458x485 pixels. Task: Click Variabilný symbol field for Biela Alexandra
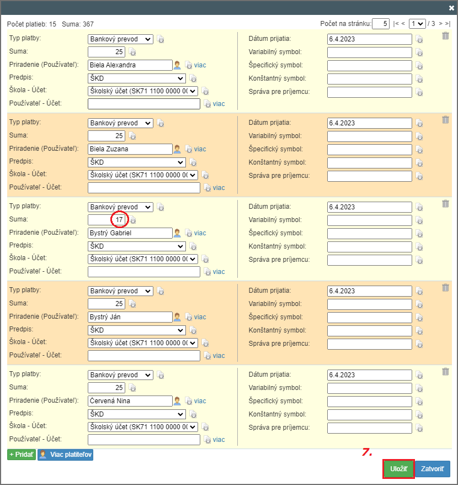[x=370, y=52]
